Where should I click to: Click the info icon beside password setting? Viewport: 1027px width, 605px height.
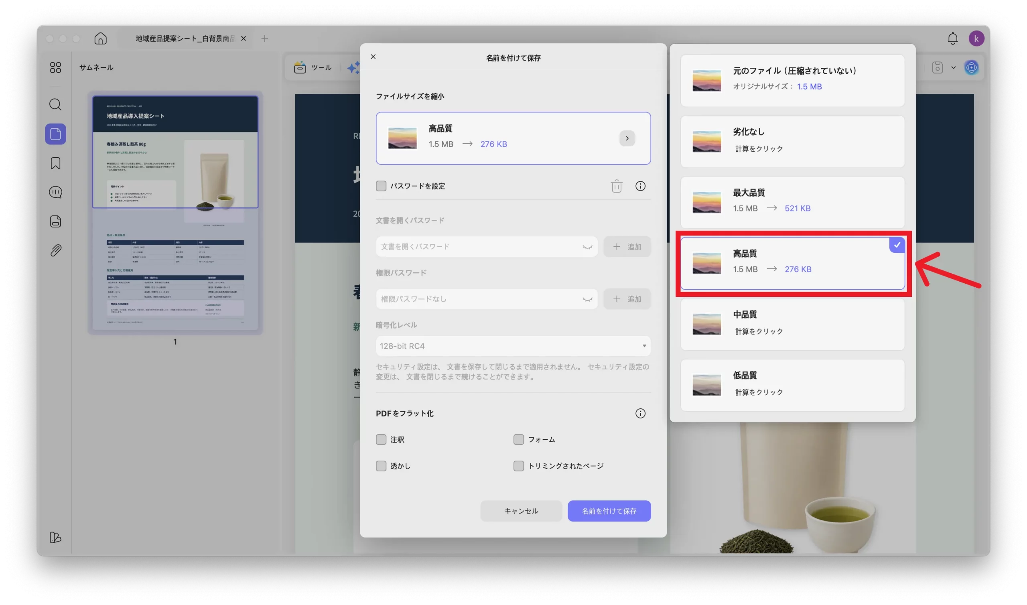point(640,186)
